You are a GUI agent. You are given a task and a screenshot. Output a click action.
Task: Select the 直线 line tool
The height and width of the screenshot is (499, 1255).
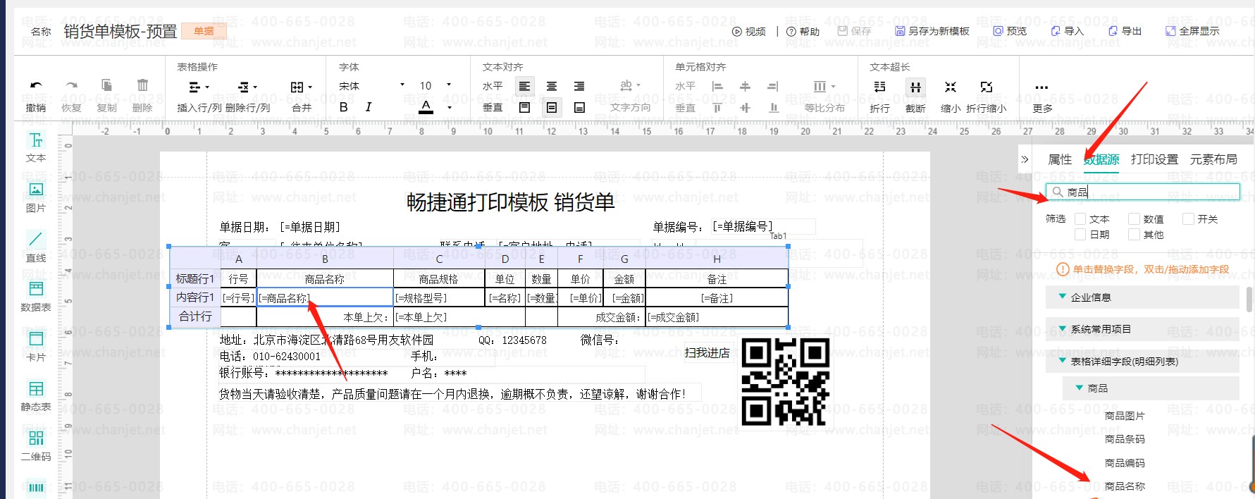36,247
